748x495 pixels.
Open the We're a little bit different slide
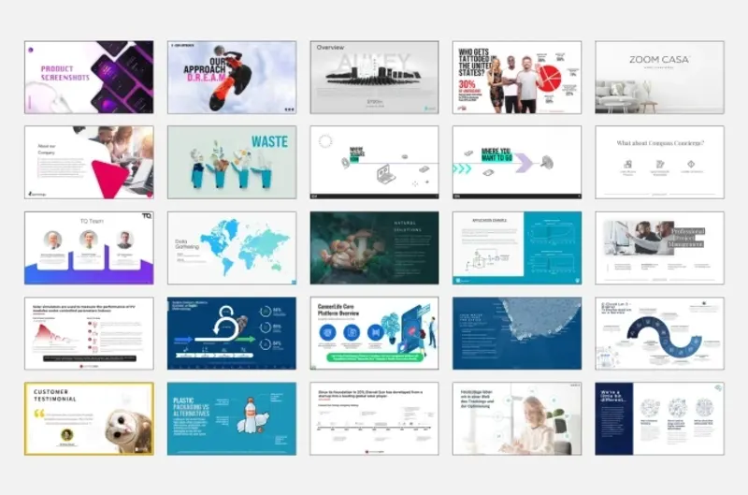(660, 418)
